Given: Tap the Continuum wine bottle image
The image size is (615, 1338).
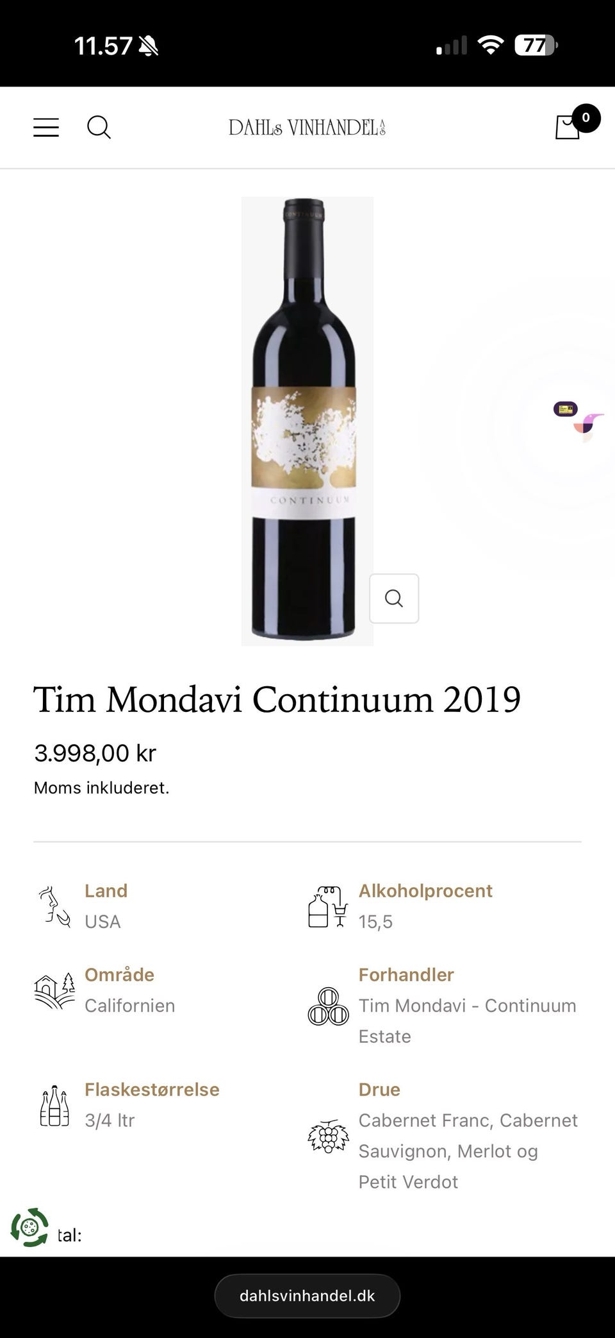Looking at the screenshot, I should pos(307,421).
